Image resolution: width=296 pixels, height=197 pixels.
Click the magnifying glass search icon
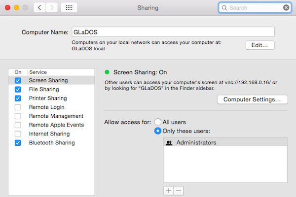[x=224, y=8]
